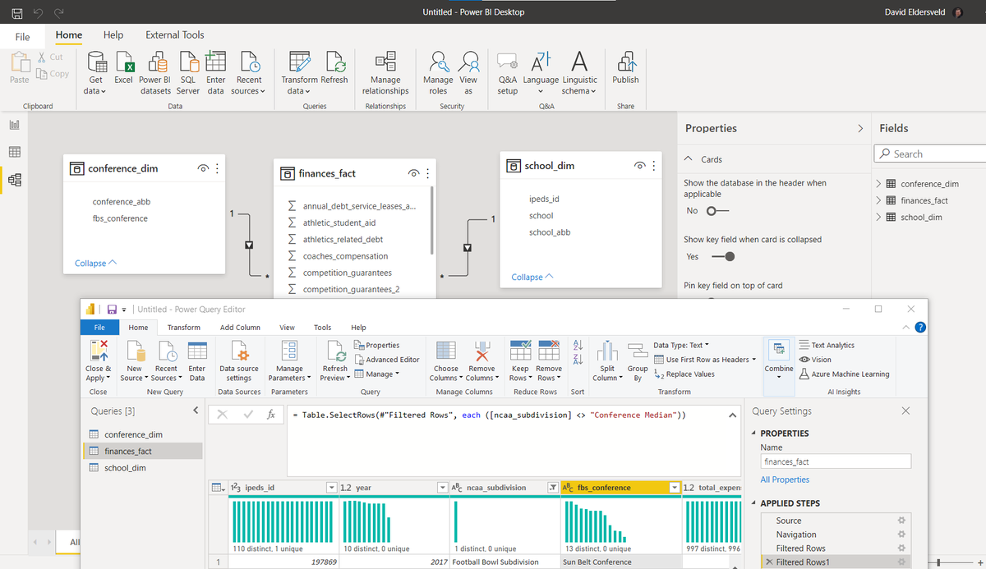Click All Properties link
Viewport: 986px width, 569px height.
[x=785, y=480]
